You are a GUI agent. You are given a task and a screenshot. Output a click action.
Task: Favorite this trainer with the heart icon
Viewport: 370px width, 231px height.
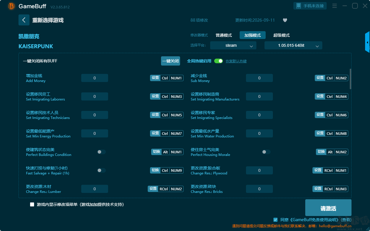pyautogui.click(x=285, y=20)
